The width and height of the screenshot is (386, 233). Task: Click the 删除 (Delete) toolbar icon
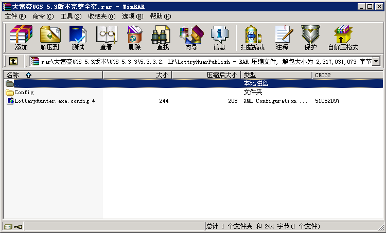(134, 38)
